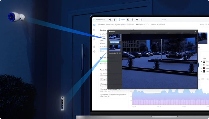Open the Connect display app icon

click(x=137, y=20)
